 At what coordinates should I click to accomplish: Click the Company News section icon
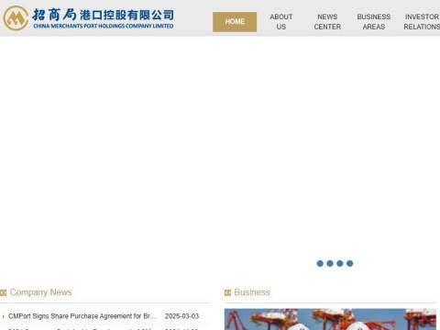(x=4, y=292)
